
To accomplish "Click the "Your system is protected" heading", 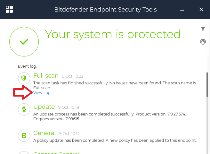I will pos(113,34).
